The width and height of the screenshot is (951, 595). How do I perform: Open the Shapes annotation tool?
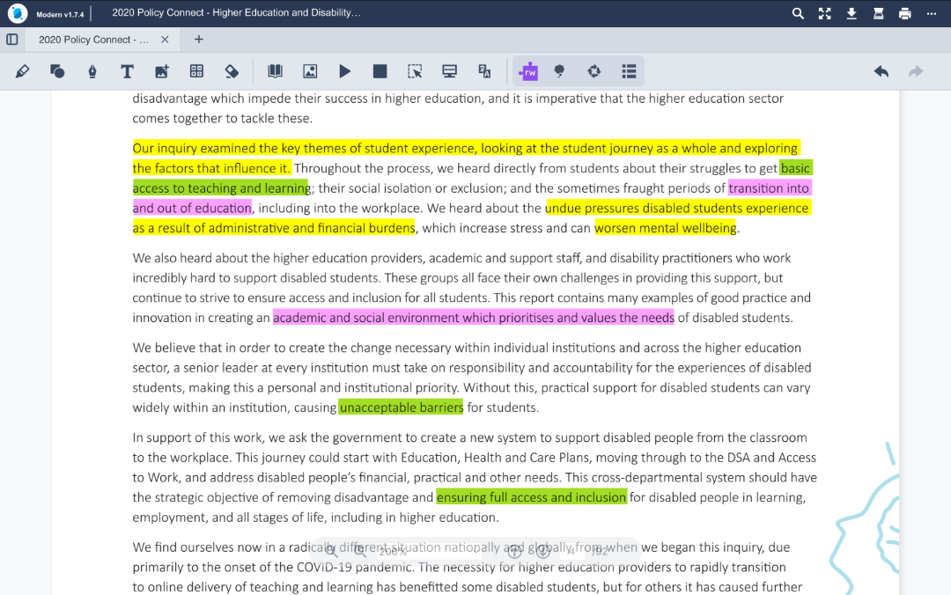(57, 71)
